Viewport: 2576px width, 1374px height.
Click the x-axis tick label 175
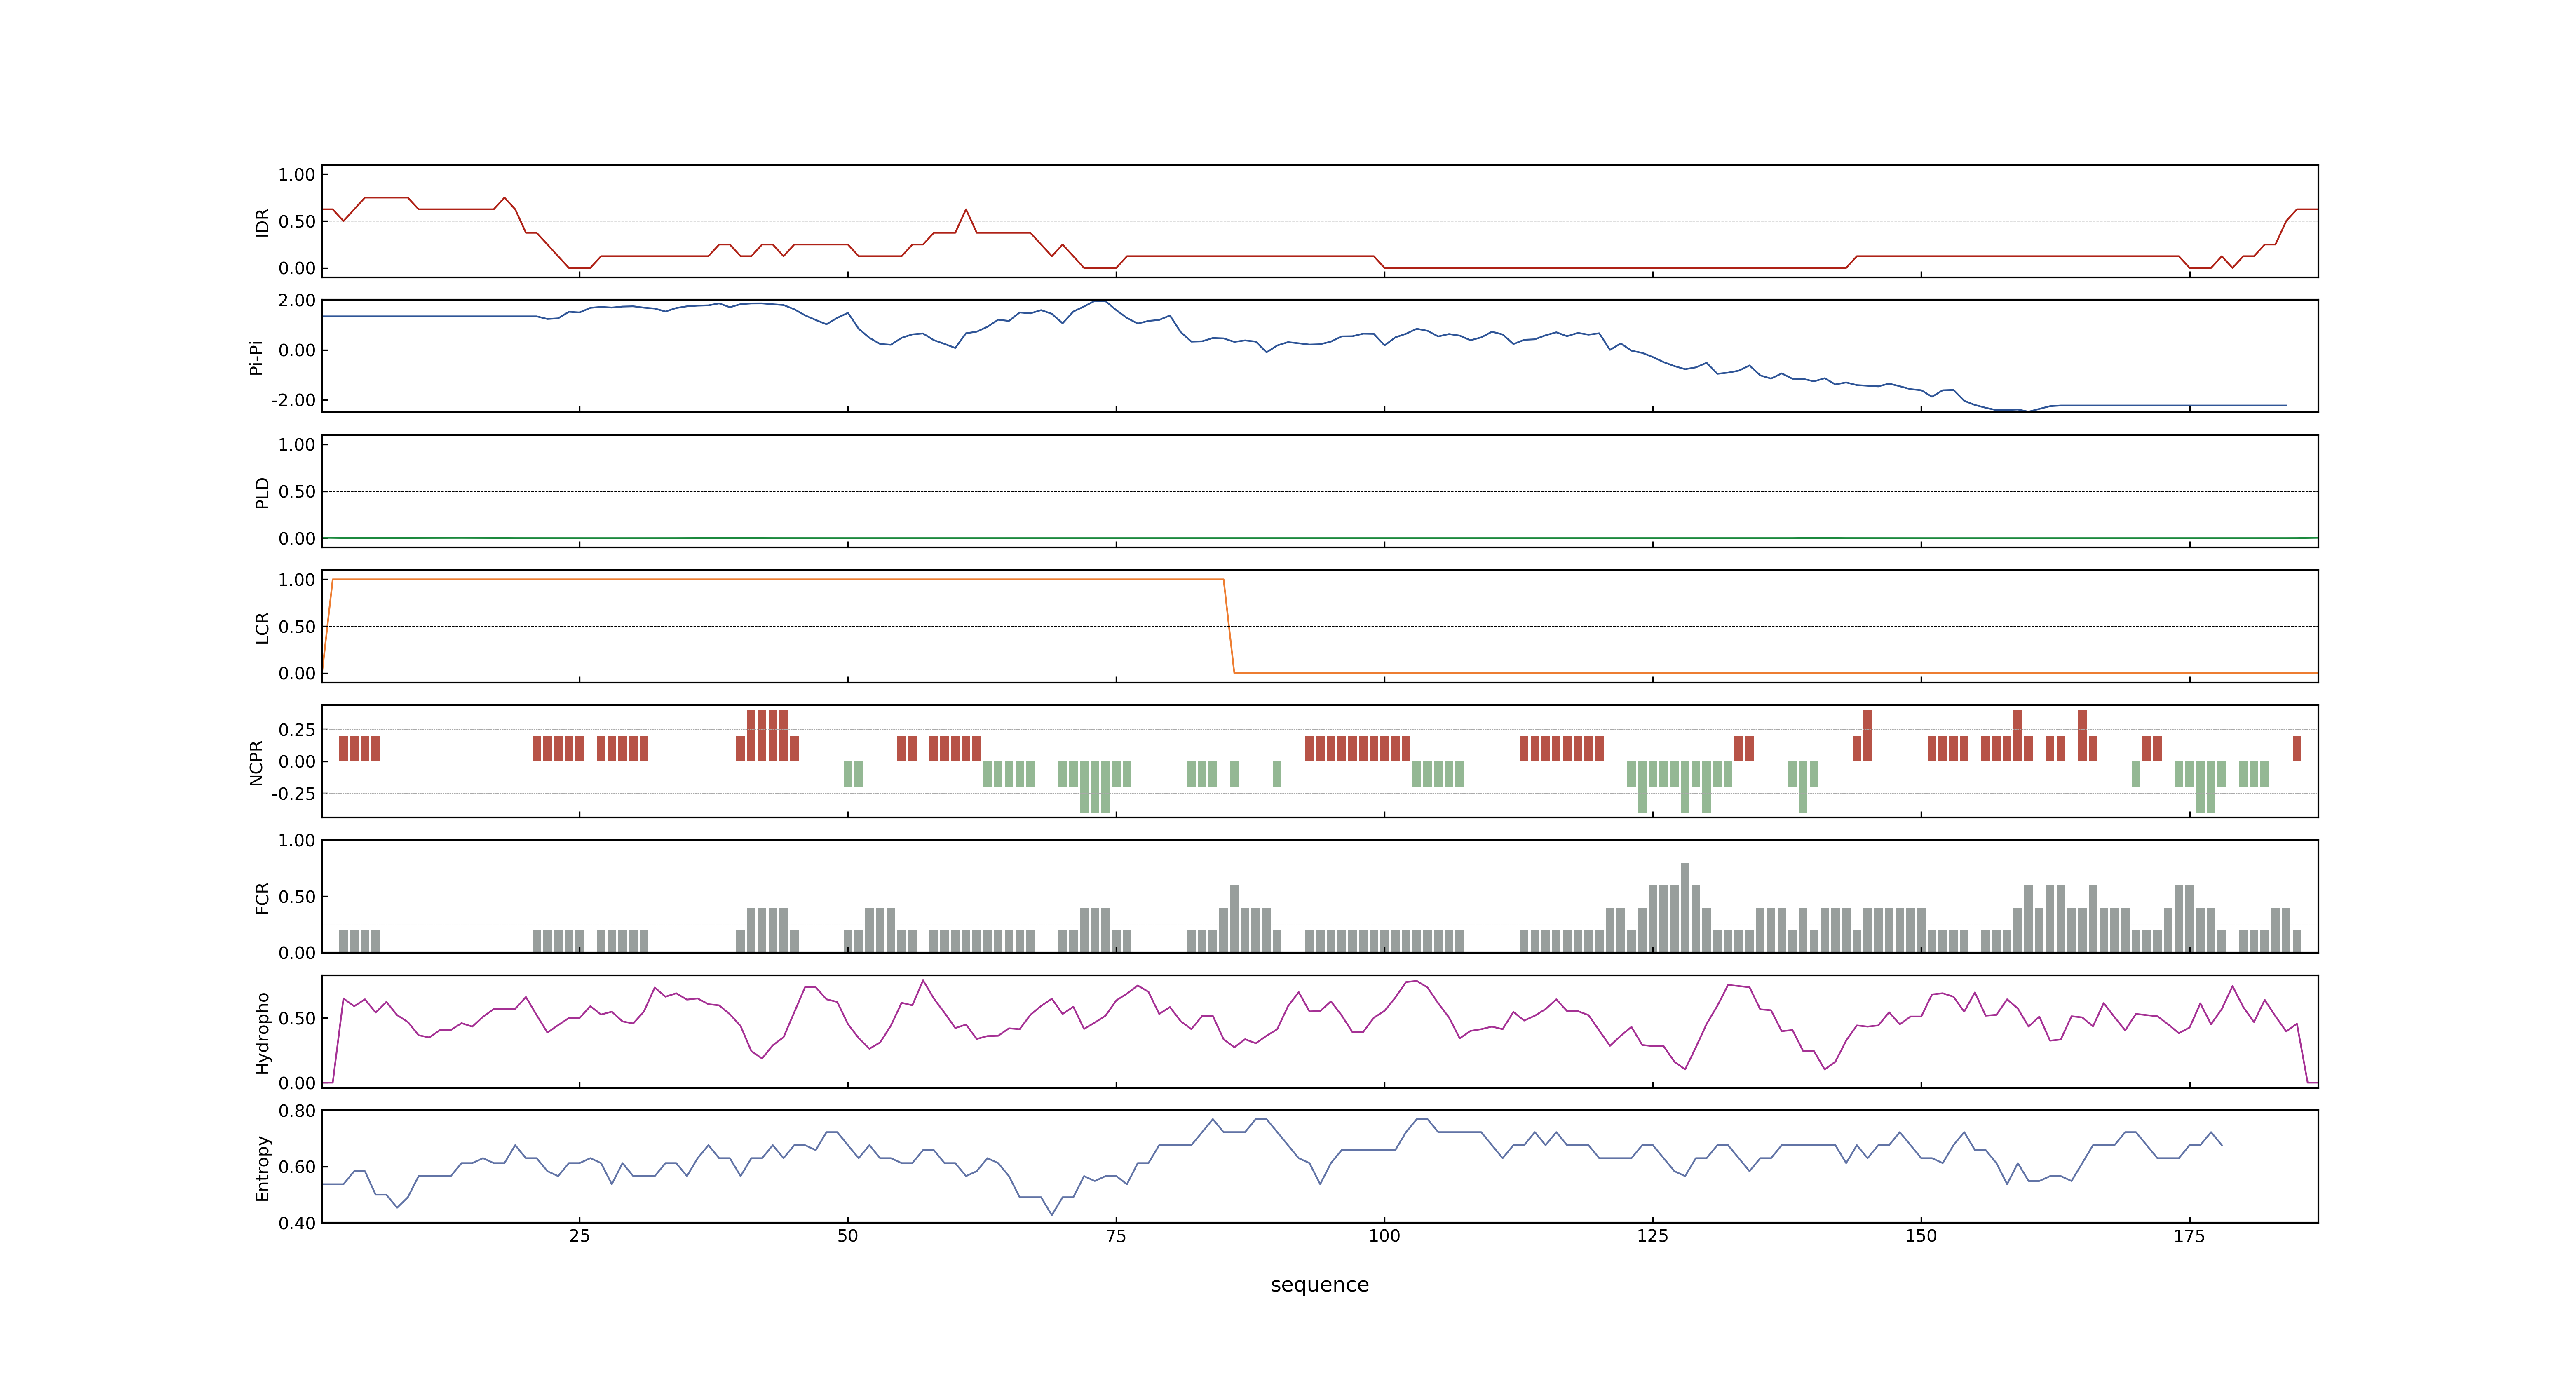pos(2189,1236)
